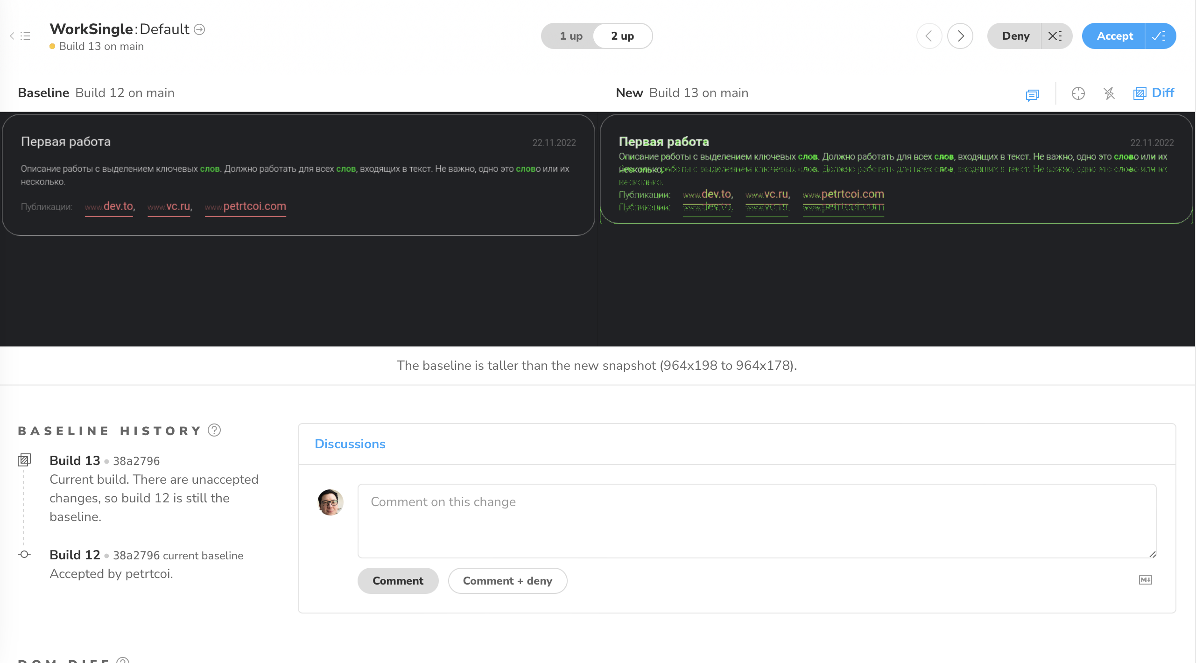This screenshot has width=1196, height=663.
Task: Open the comments icon above the snapshot
Action: 1032,95
